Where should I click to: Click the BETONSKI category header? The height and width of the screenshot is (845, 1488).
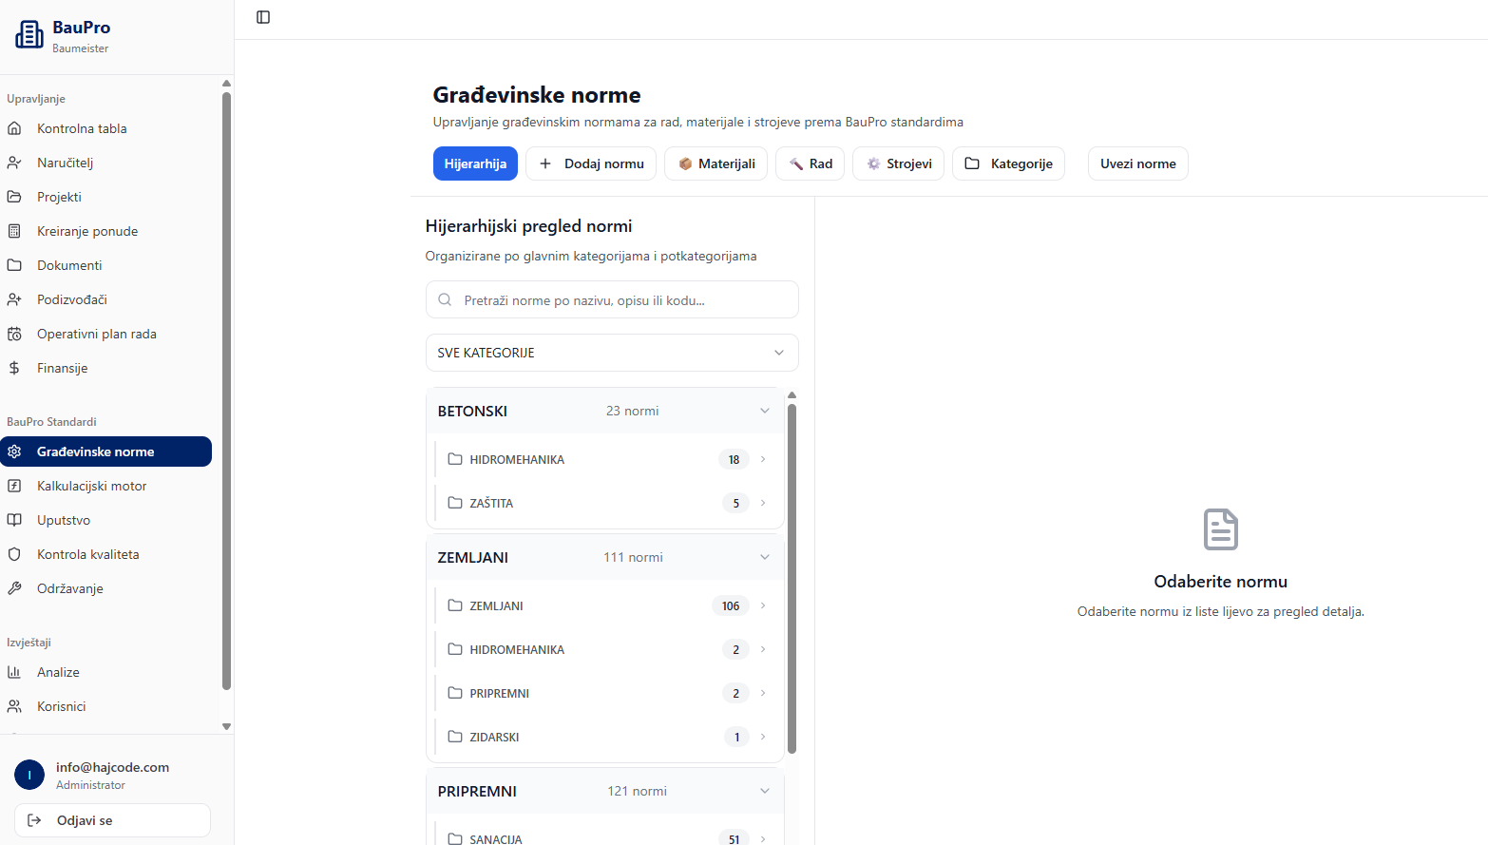605,411
